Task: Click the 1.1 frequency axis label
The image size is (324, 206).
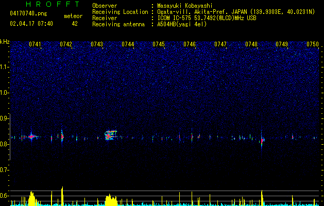Action: click(x=4, y=67)
